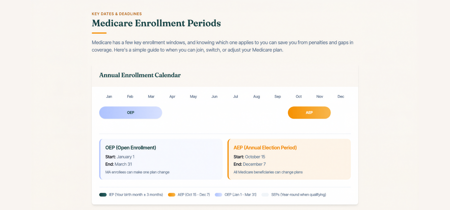Click the pale SEPs legend swatch
Image resolution: width=450 pixels, height=210 pixels.
coord(265,195)
